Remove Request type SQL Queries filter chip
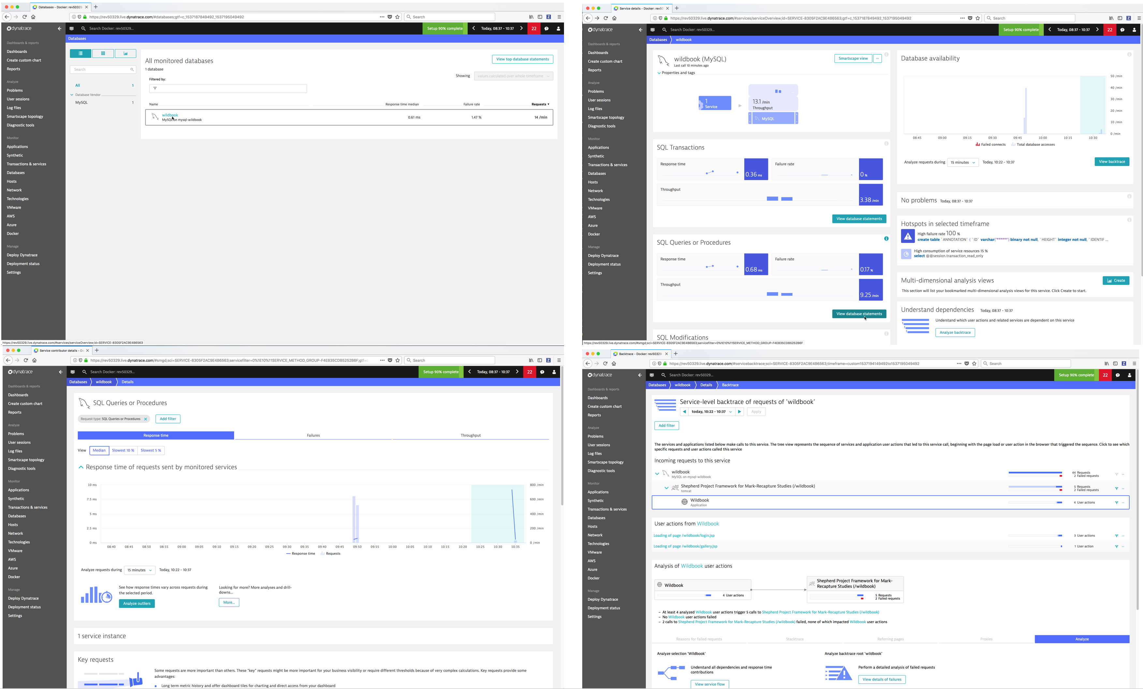 coord(145,419)
